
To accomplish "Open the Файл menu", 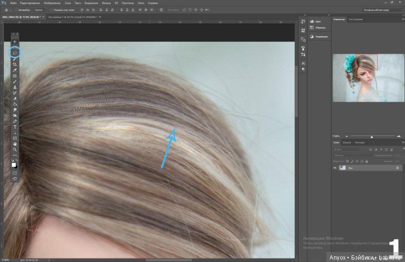I will tap(13, 3).
